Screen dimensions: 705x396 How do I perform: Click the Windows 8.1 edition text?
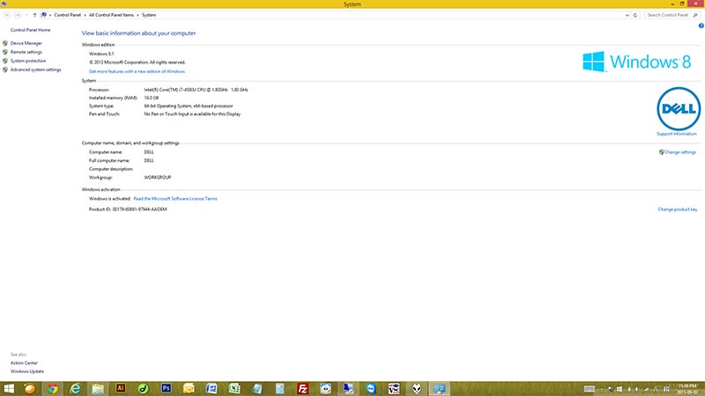click(x=101, y=54)
